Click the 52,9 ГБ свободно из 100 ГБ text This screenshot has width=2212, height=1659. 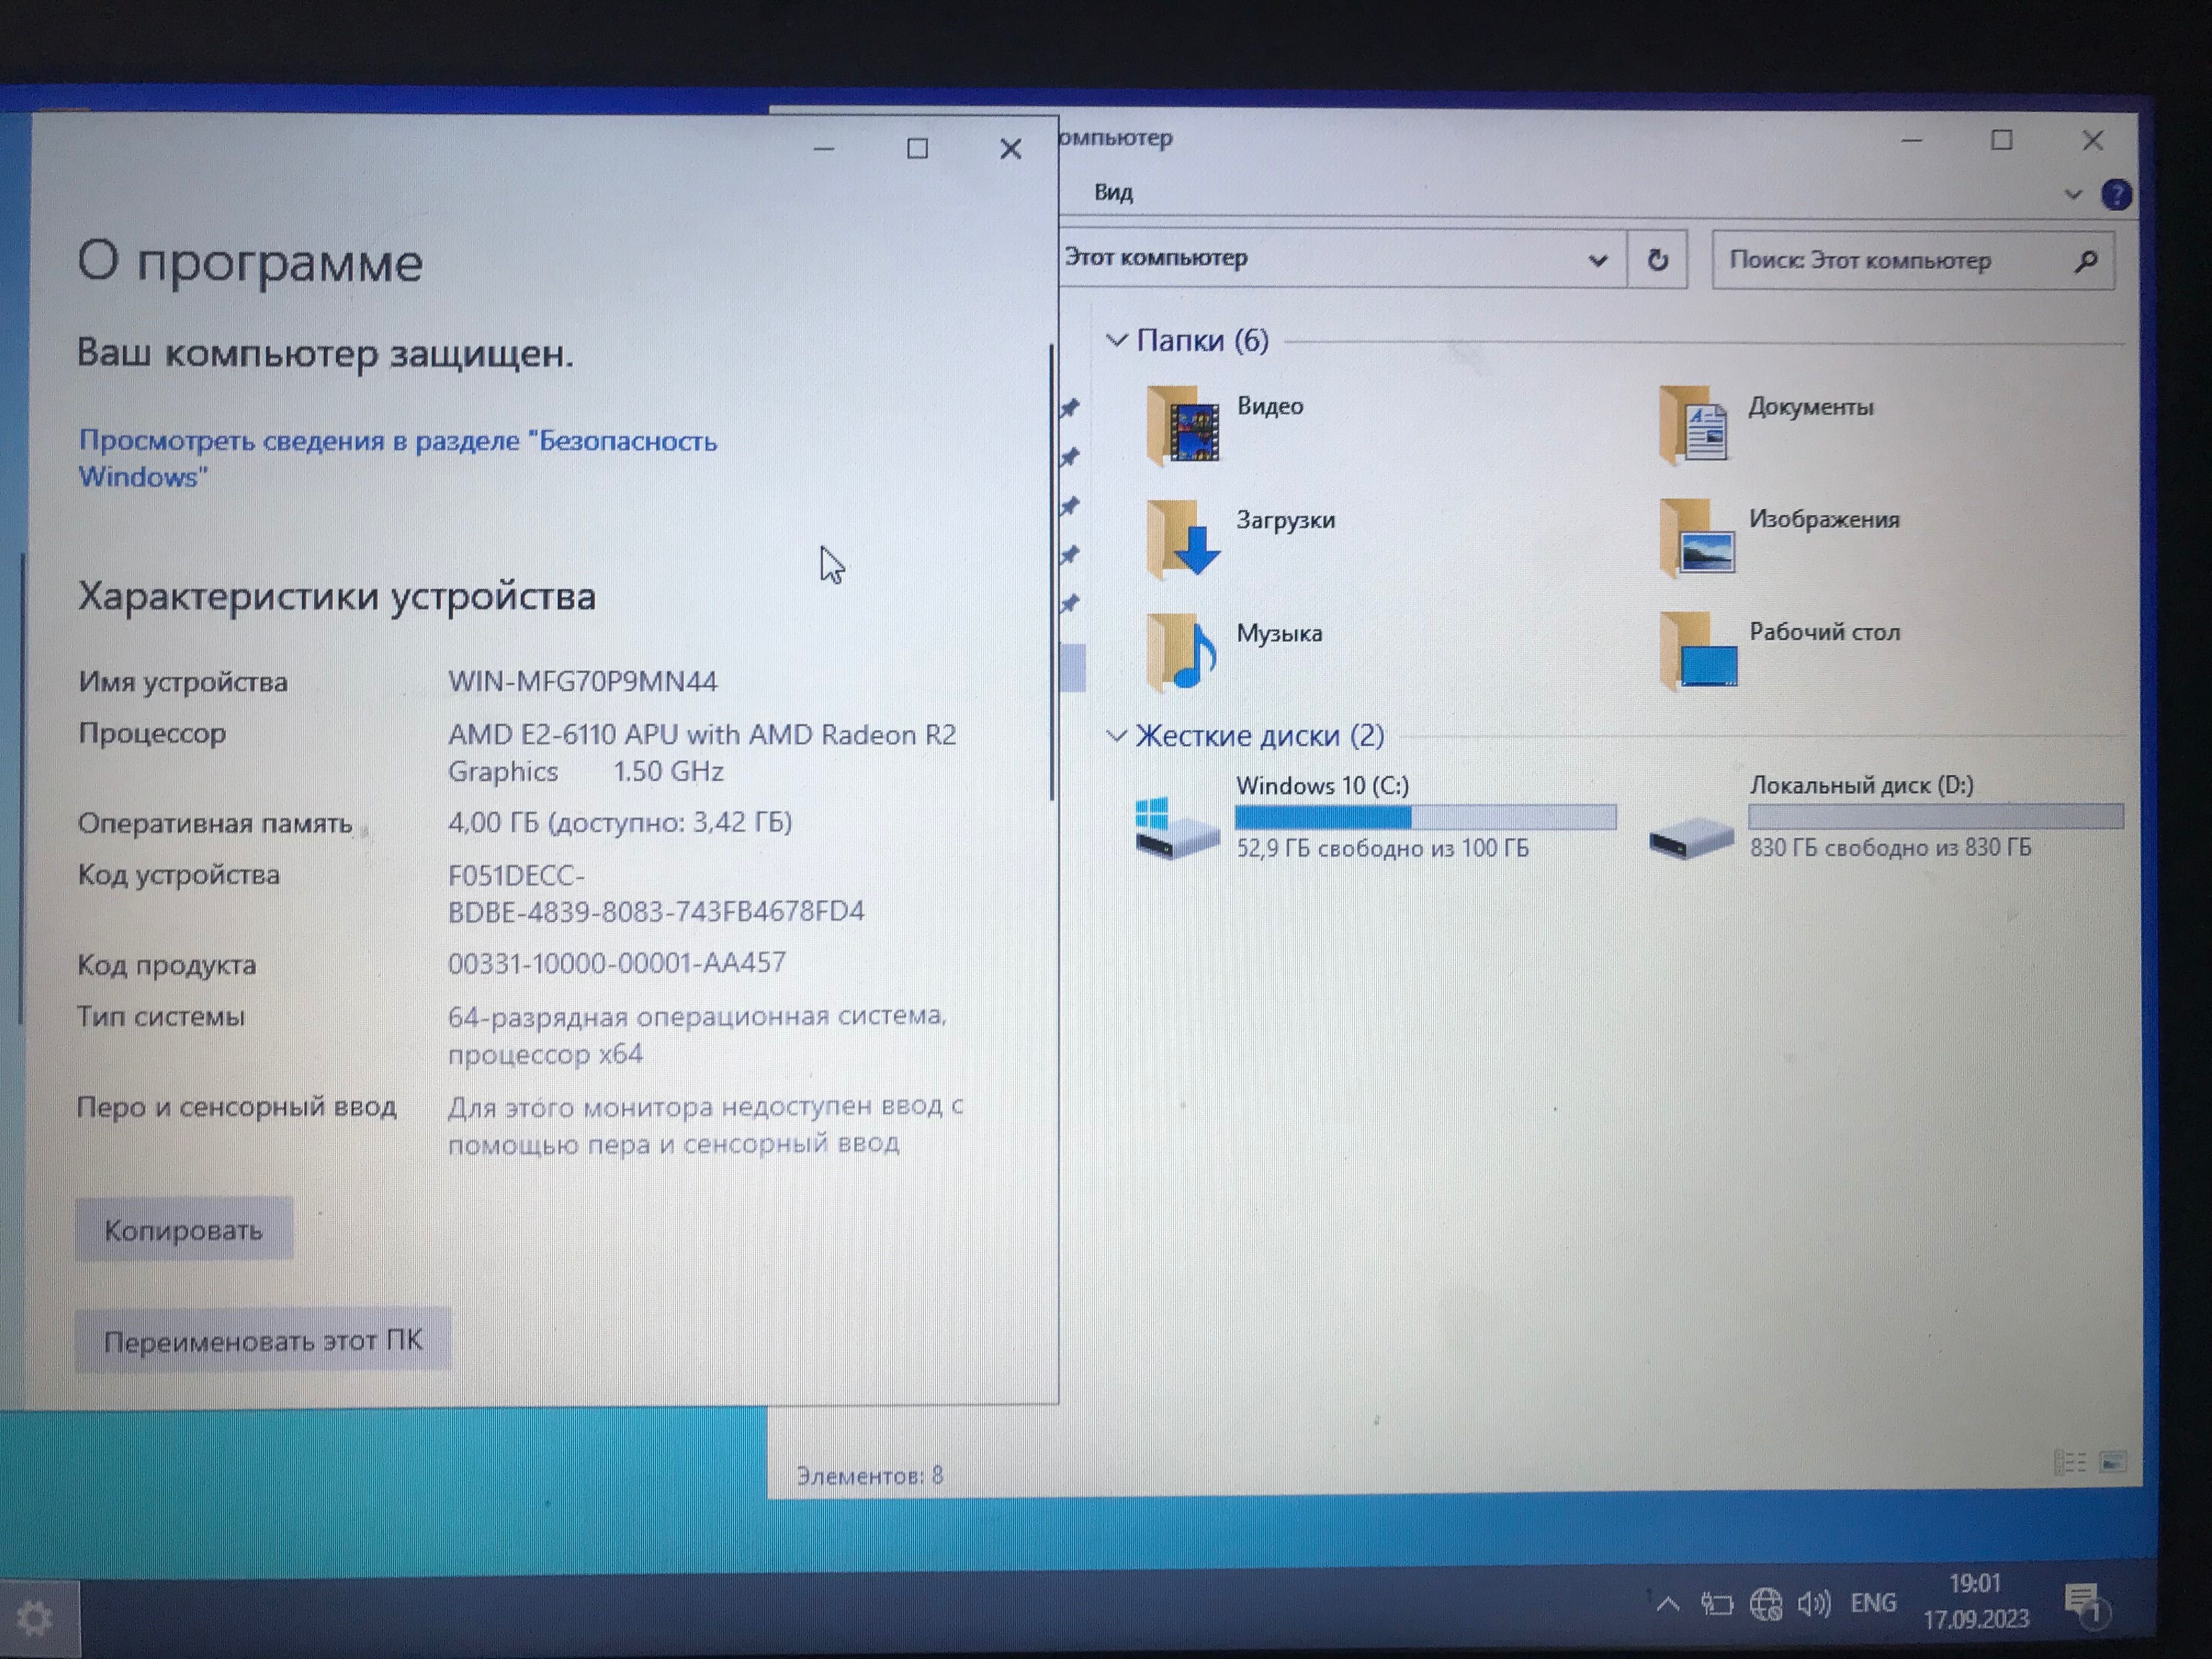(x=1382, y=848)
